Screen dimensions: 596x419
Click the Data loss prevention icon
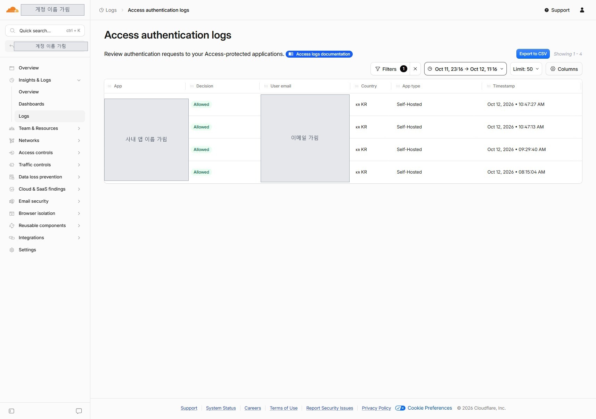12,177
